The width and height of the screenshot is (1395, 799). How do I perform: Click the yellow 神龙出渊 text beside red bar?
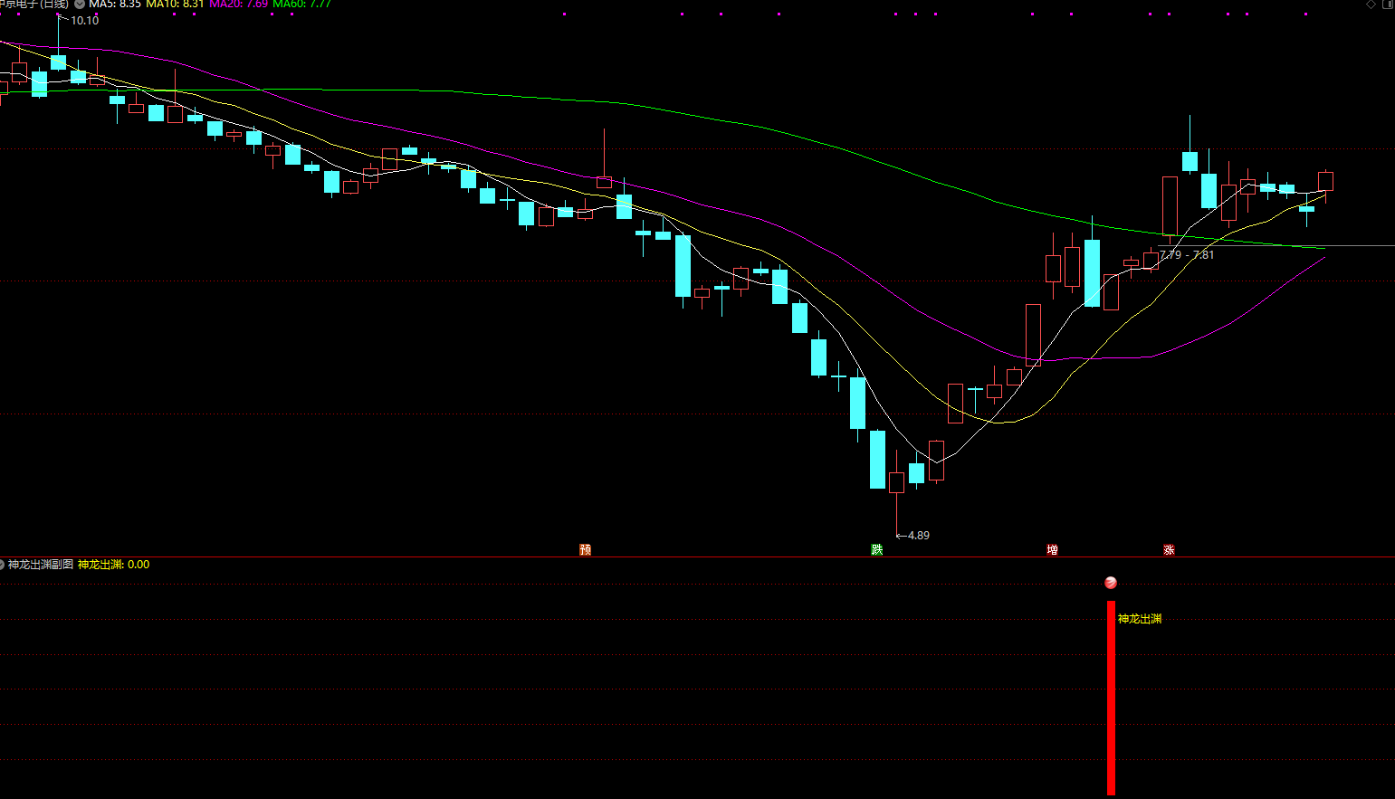tap(1140, 619)
